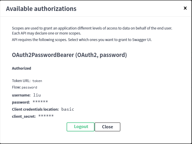This screenshot has height=144, width=192.
Task: Click the username label
Action: click(21, 95)
